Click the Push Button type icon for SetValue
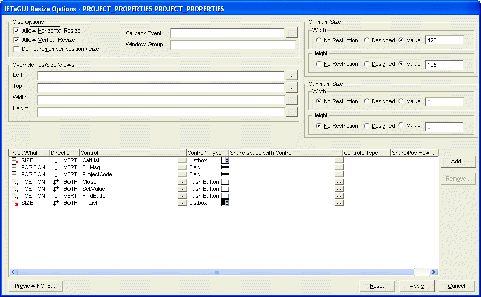Image resolution: width=481 pixels, height=297 pixels. [225, 189]
